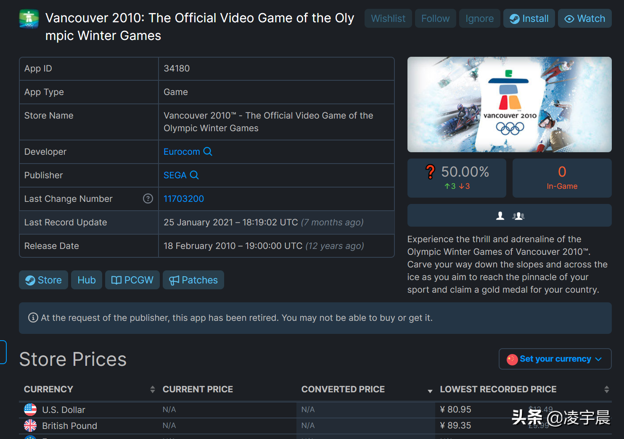Click the question mark rating icon
This screenshot has height=439, width=624.
pos(430,172)
